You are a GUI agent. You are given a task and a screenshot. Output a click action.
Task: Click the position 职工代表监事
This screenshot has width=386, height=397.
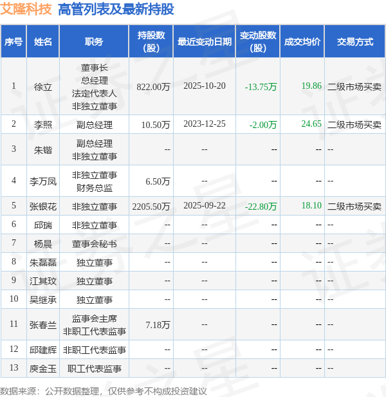click(x=94, y=369)
